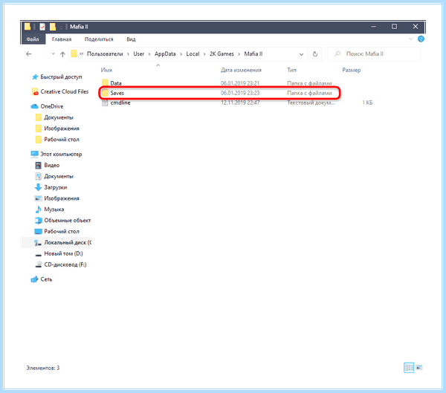This screenshot has height=393, width=446.
Task: Refresh the current folder
Action: [315, 54]
